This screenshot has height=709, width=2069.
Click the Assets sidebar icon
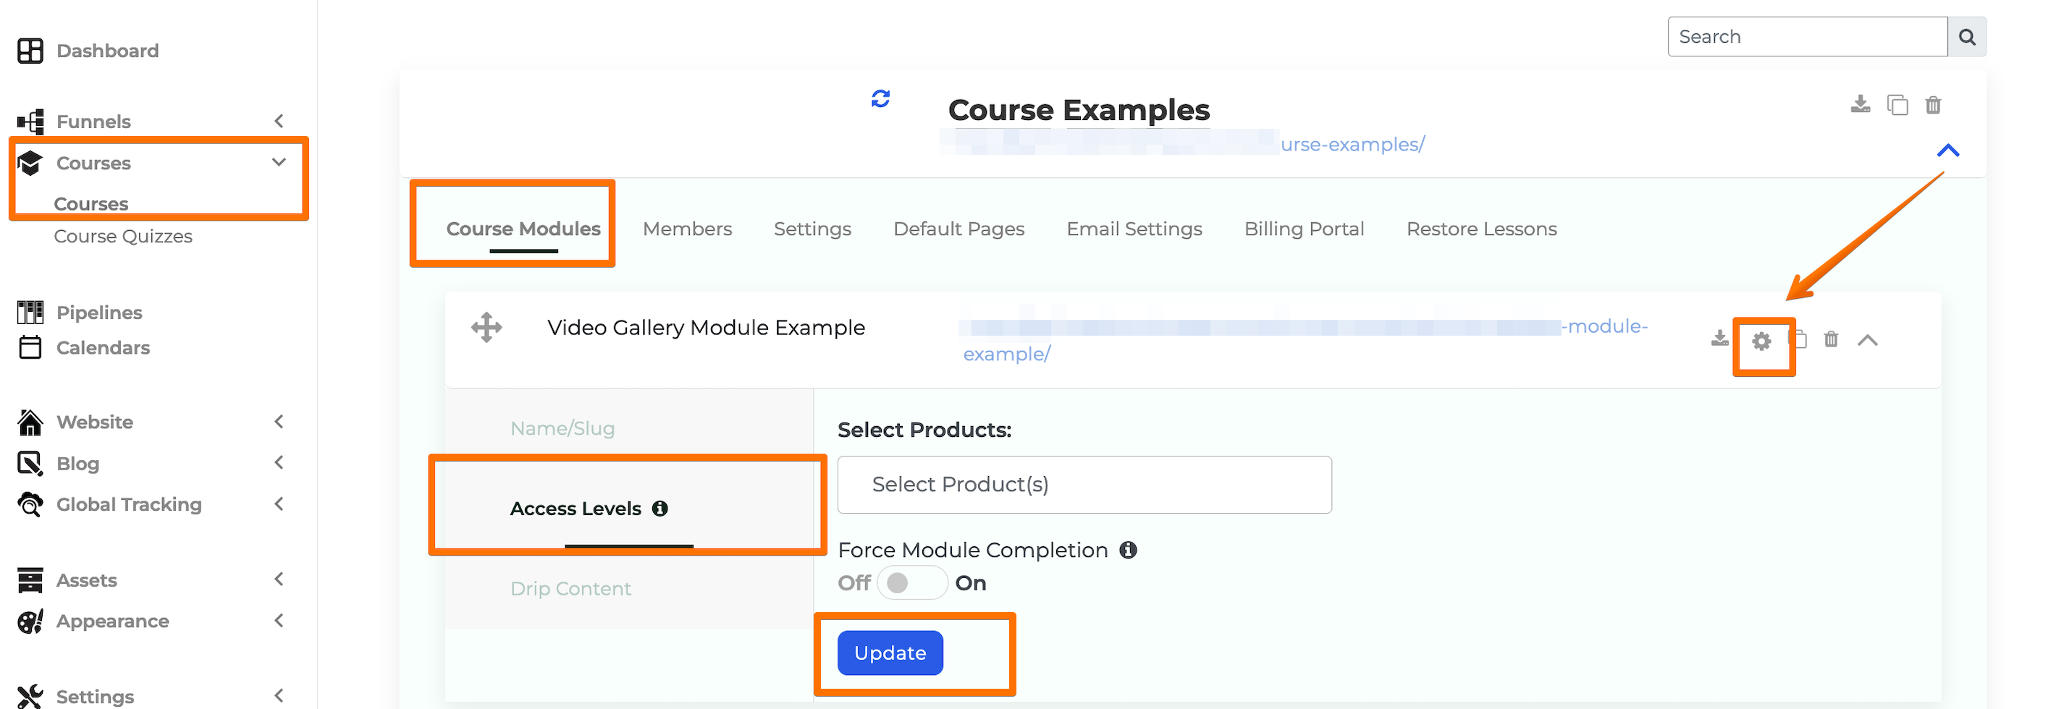pyautogui.click(x=30, y=579)
